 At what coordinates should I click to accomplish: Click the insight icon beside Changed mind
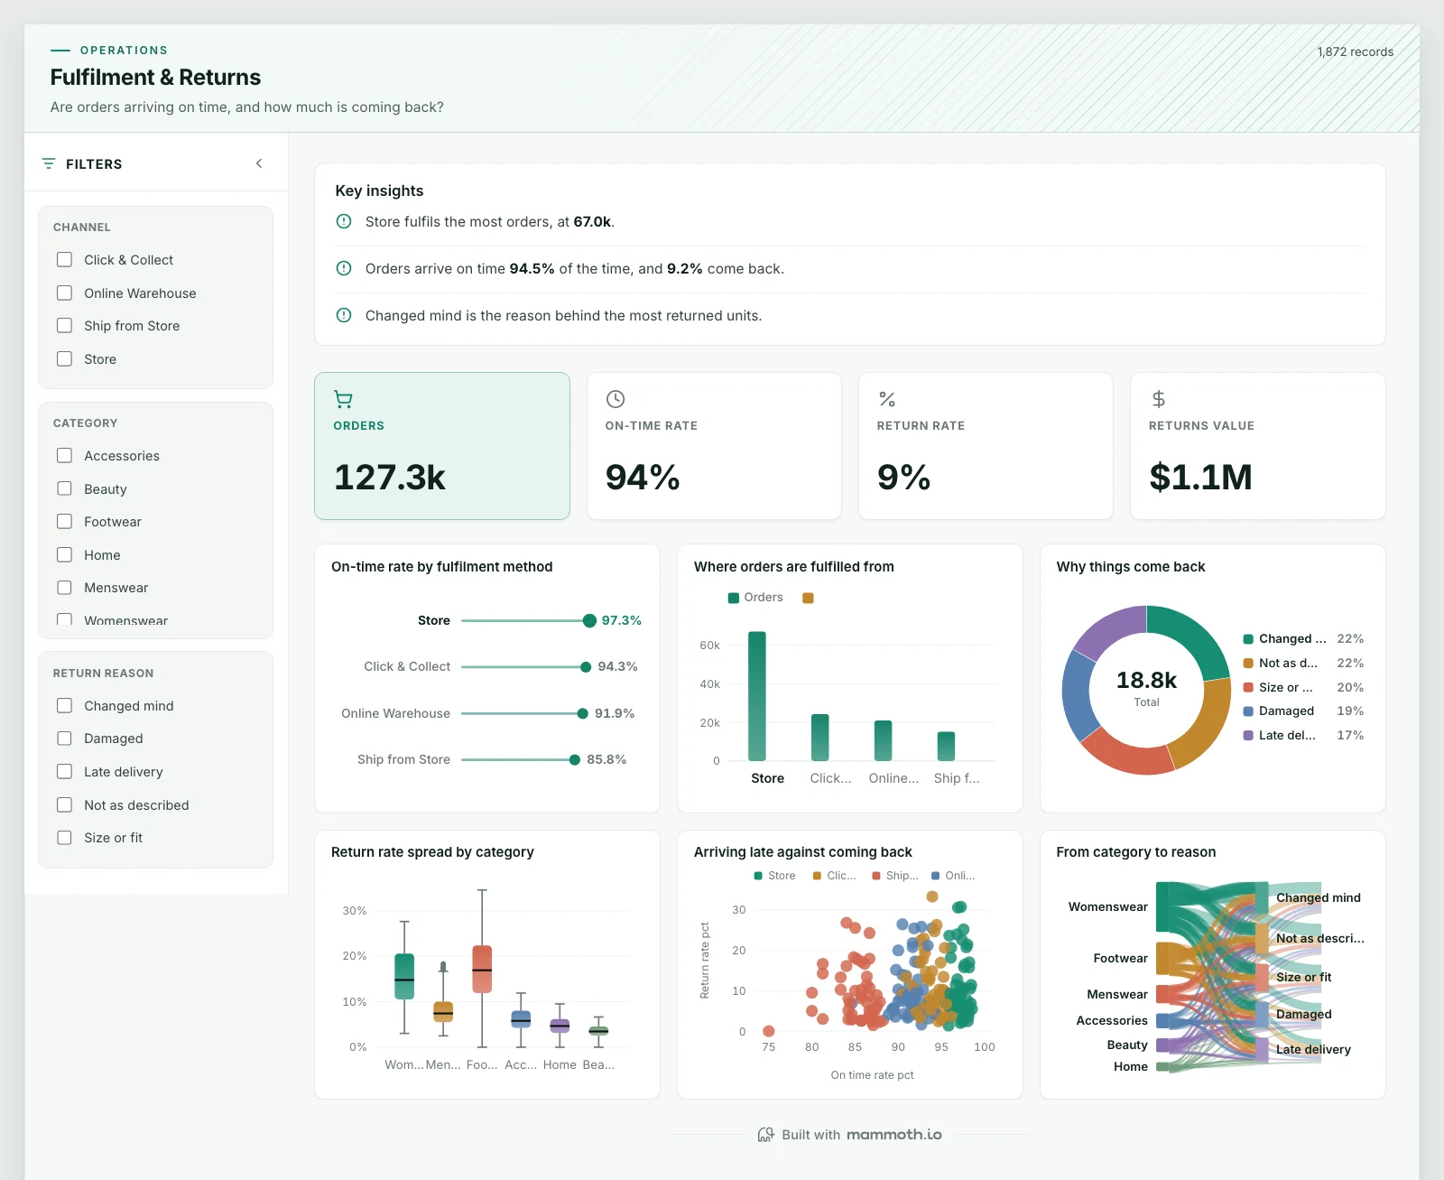point(344,315)
